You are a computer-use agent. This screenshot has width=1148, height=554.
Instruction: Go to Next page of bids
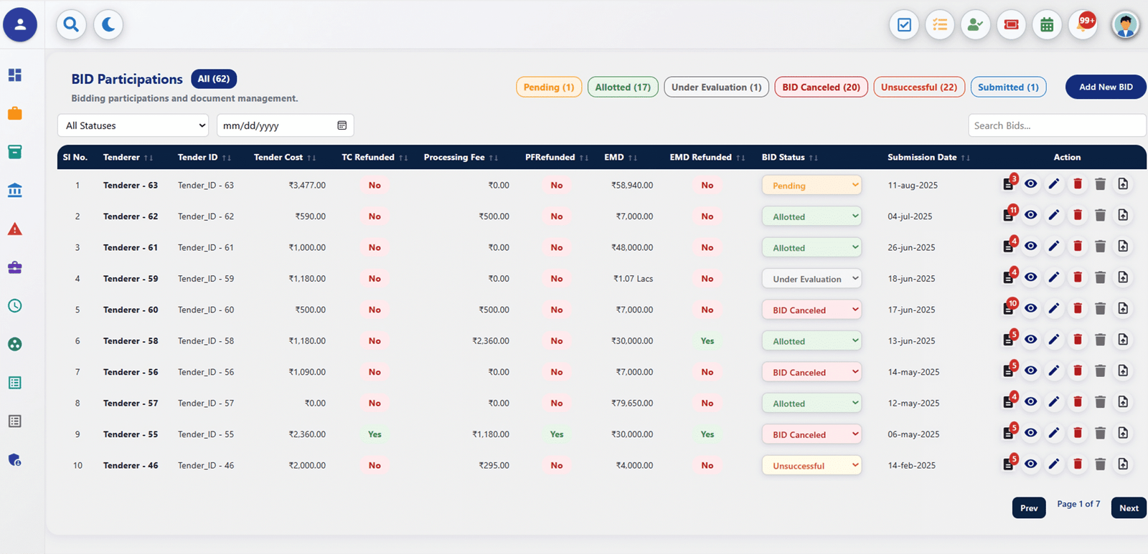(x=1128, y=508)
